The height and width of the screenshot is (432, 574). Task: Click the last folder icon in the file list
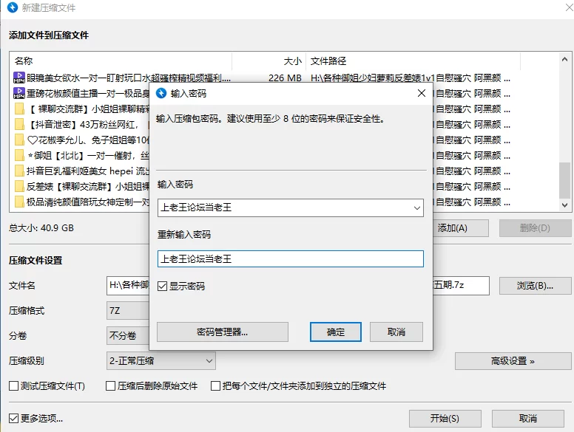click(19, 202)
